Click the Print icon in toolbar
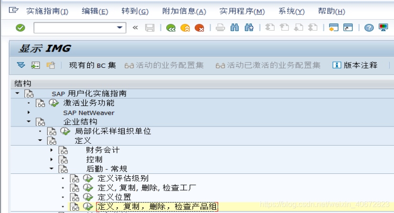This screenshot has height=213, width=394. (x=220, y=27)
